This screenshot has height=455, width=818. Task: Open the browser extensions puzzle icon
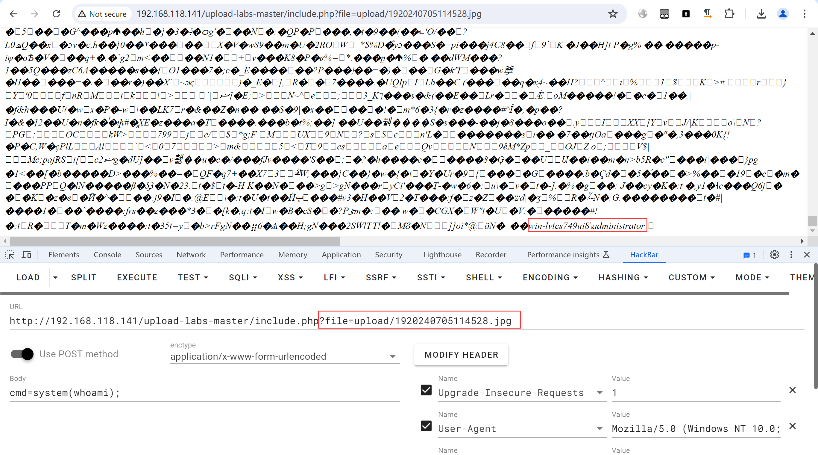click(729, 14)
